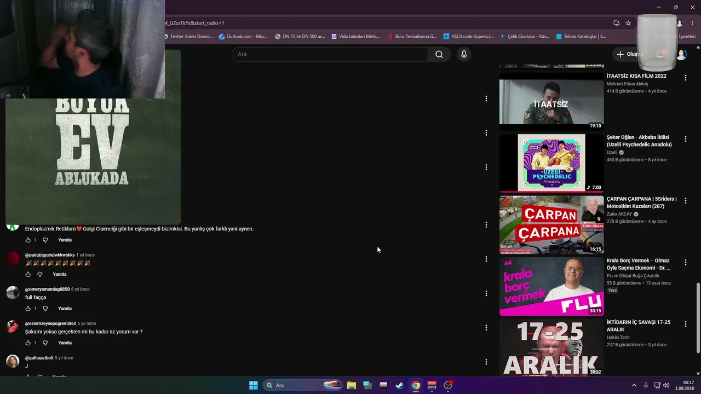The width and height of the screenshot is (701, 394).
Task: Open the ASCII code Superscr... bookmark
Action: coord(468,37)
